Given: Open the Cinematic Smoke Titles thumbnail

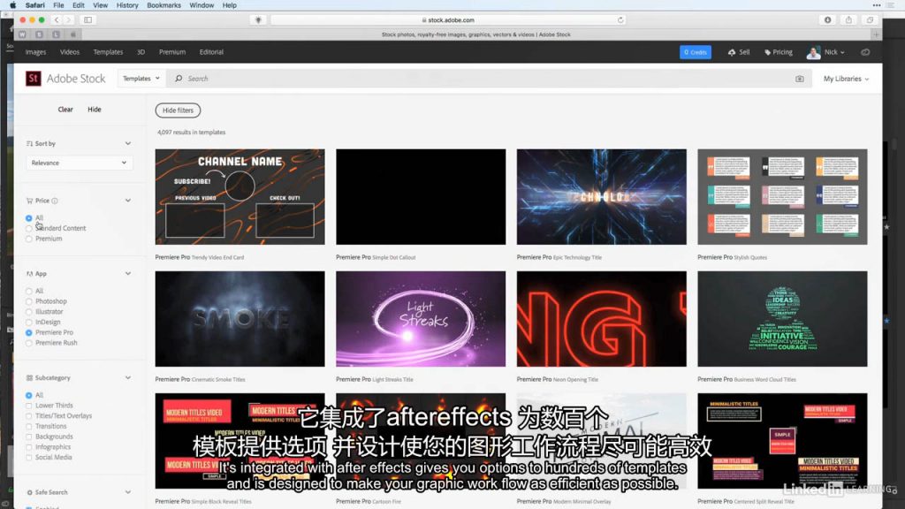Looking at the screenshot, I should point(240,319).
